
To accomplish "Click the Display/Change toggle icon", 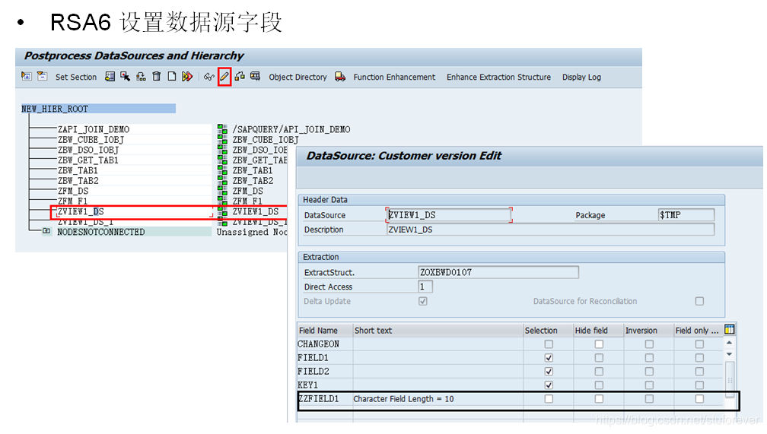I will [240, 76].
